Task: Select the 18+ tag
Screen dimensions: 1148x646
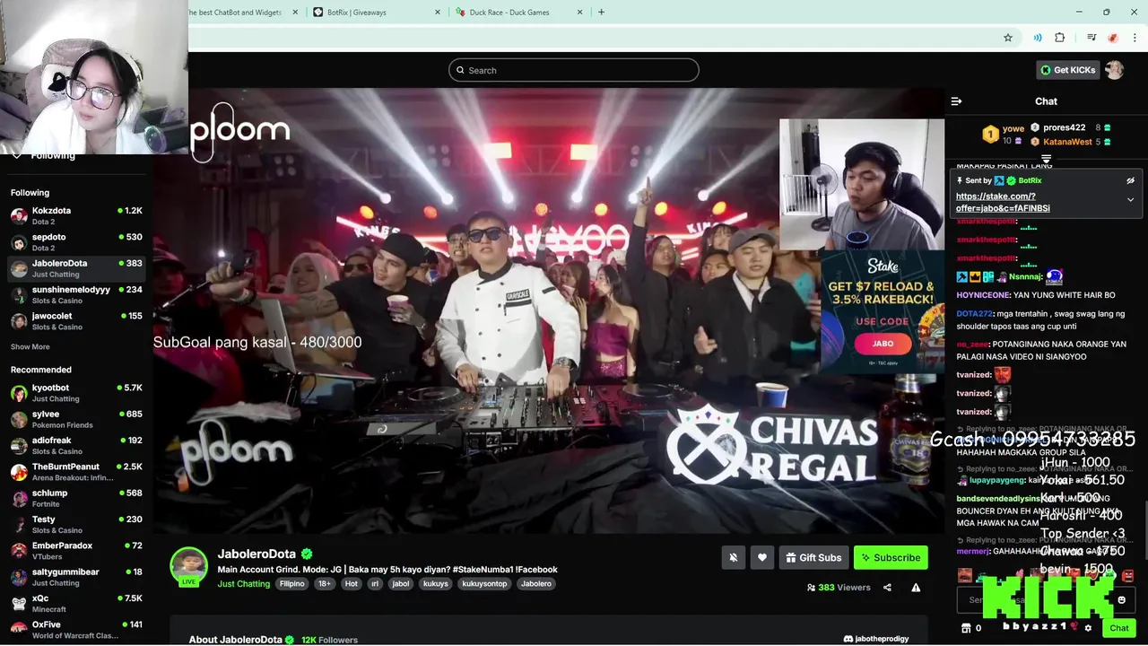Action: click(324, 584)
